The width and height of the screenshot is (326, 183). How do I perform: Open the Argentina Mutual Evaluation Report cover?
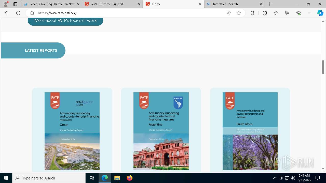[161, 131]
